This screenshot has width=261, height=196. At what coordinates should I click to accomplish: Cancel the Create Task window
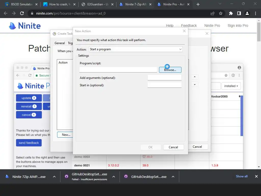coord(197,147)
